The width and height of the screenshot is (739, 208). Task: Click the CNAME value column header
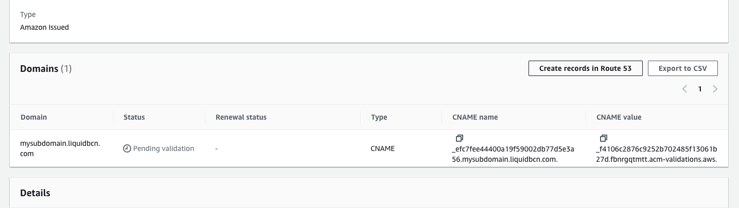tap(619, 117)
